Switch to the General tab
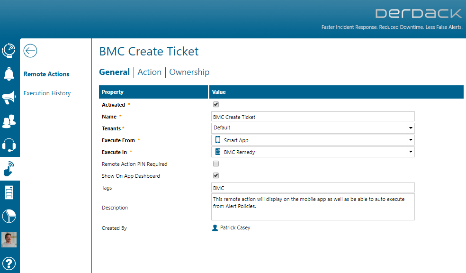Image resolution: width=466 pixels, height=273 pixels. (115, 72)
